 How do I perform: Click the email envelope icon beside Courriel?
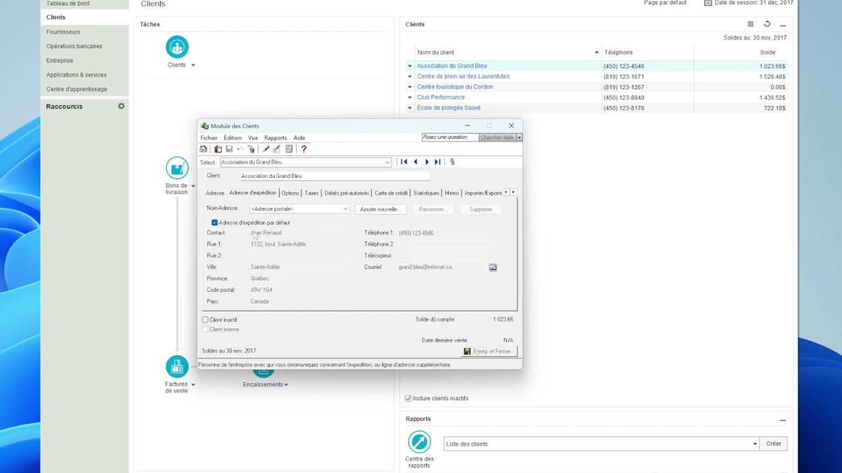[493, 267]
